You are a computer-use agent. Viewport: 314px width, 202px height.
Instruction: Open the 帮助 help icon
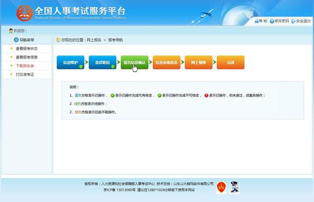click(256, 21)
